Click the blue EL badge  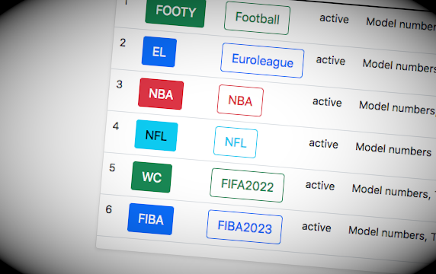click(x=159, y=52)
